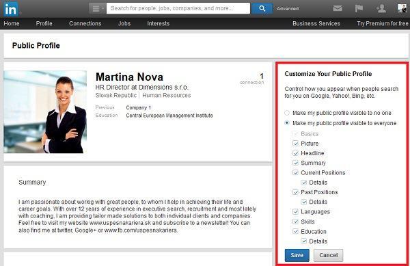
Task: Toggle the Past Positions checkbox
Action: (x=295, y=192)
